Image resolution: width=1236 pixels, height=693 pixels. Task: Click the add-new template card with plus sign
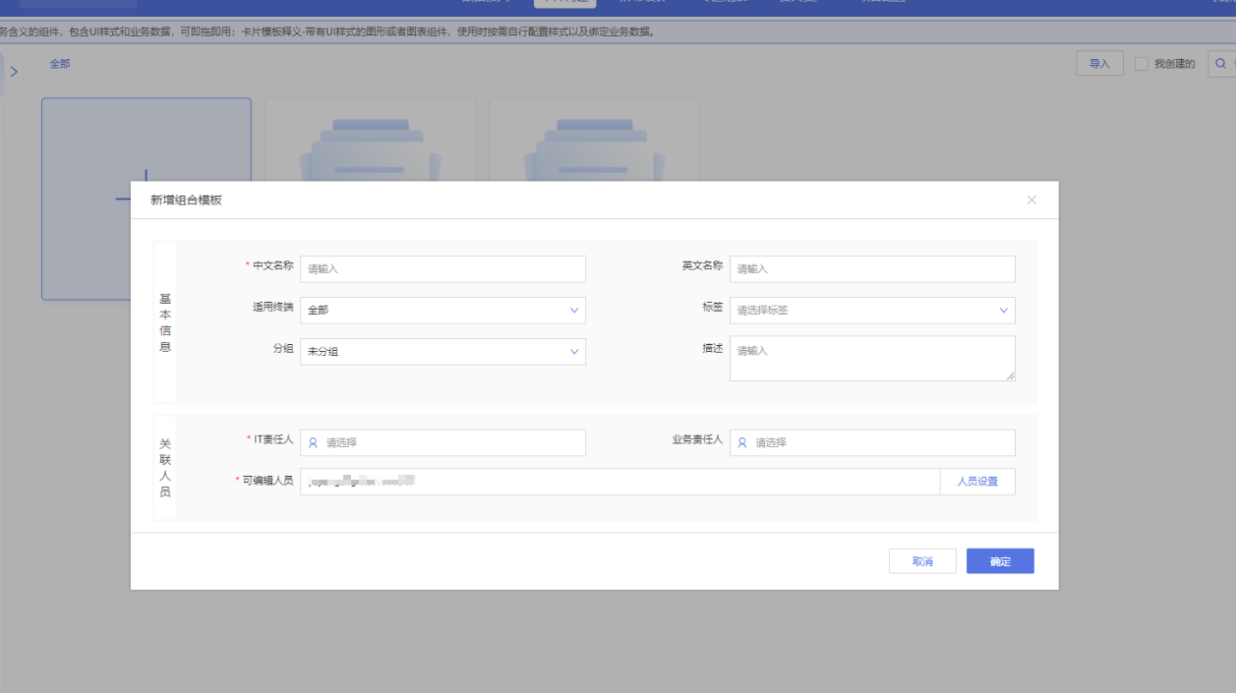point(146,199)
